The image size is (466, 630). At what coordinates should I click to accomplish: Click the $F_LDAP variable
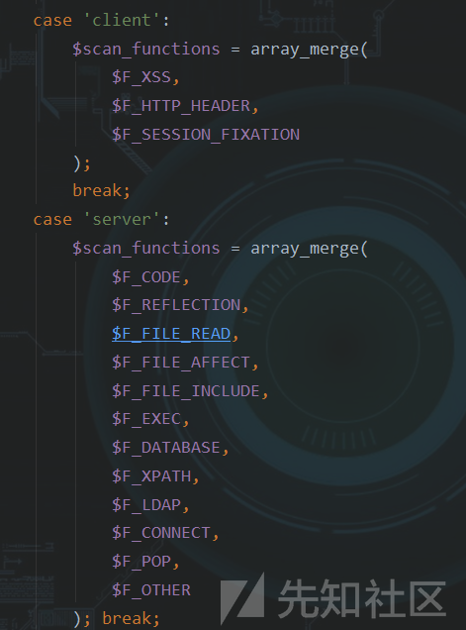pyautogui.click(x=146, y=505)
